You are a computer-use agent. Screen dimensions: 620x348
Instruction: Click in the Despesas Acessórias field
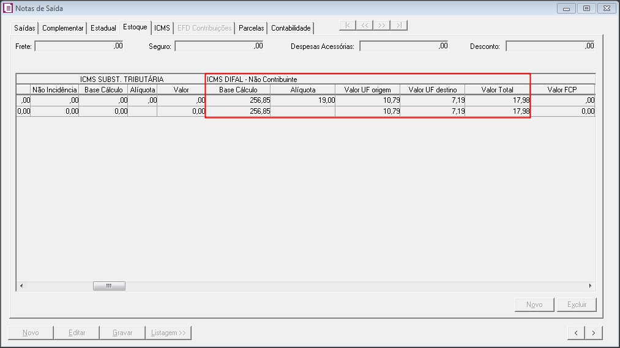pos(404,46)
